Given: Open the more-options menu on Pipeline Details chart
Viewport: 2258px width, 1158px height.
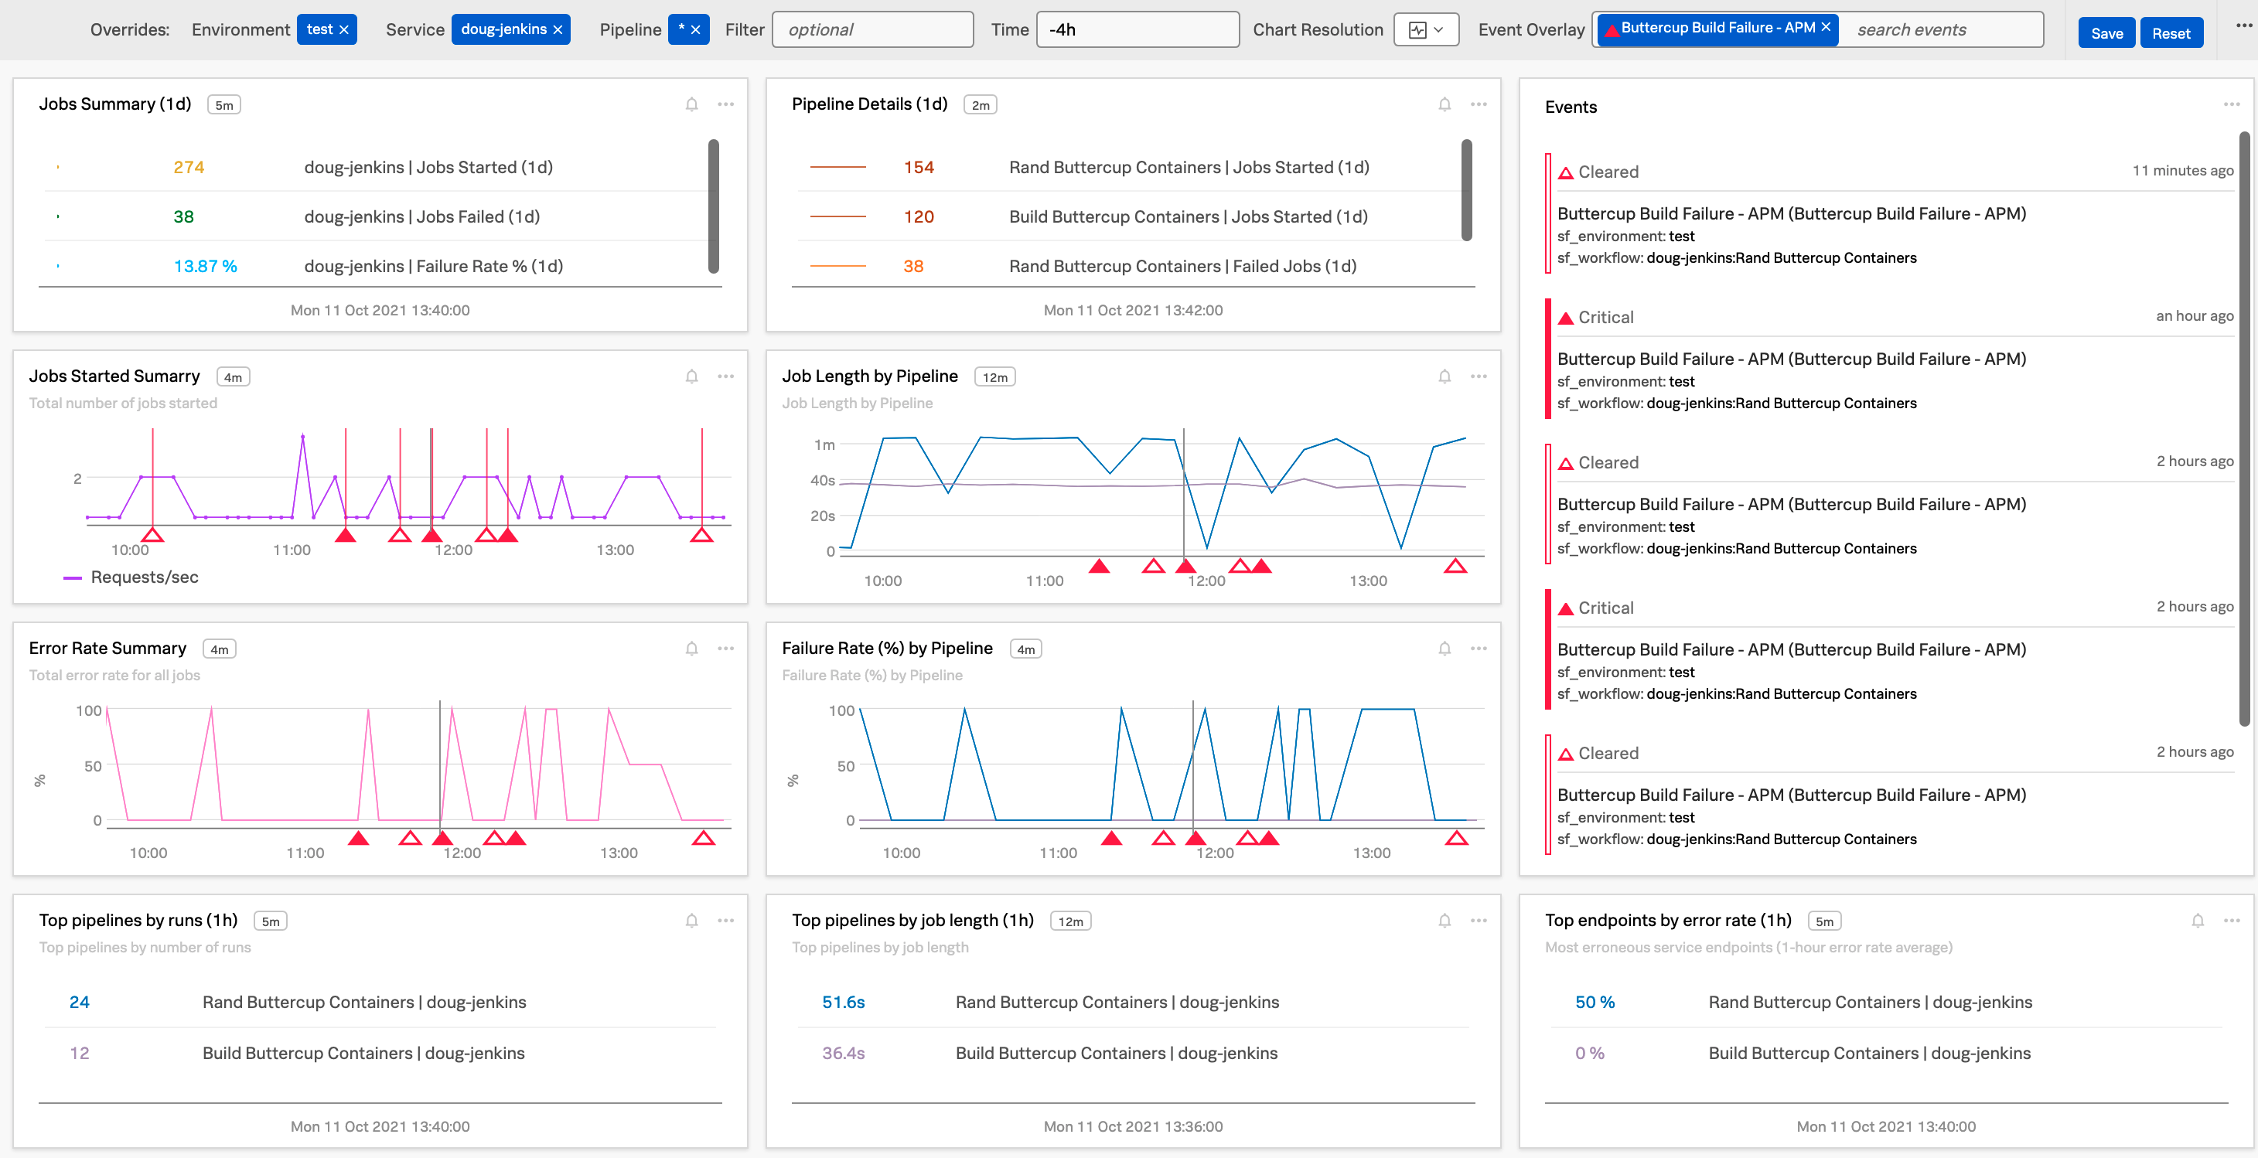Looking at the screenshot, I should click(1479, 104).
